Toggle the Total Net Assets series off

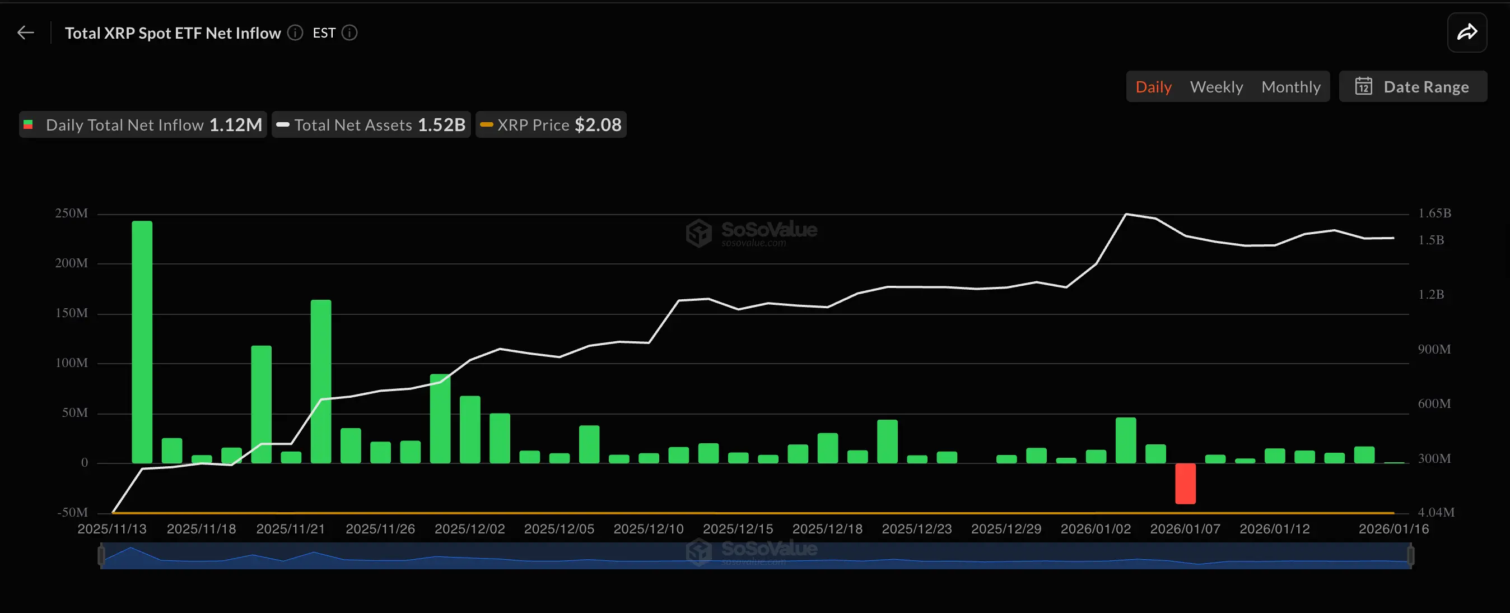click(x=370, y=124)
